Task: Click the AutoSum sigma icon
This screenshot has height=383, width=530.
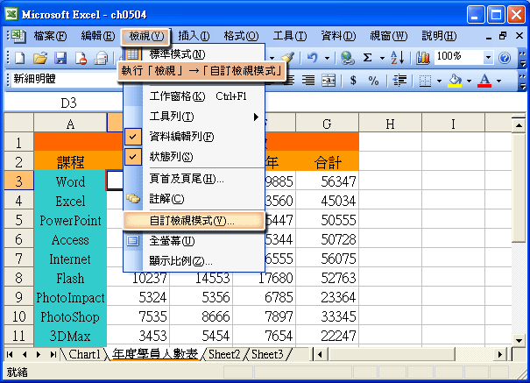Action: (x=368, y=57)
